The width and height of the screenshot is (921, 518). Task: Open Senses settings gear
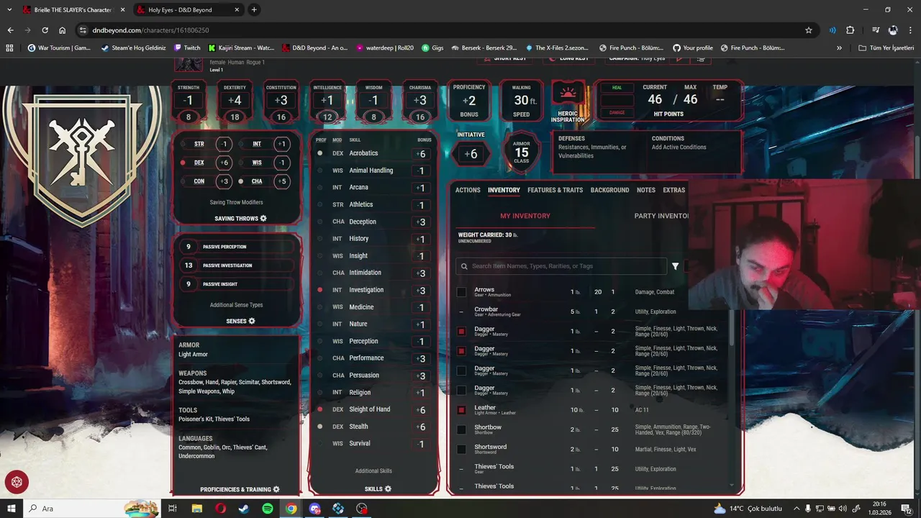coord(252,321)
